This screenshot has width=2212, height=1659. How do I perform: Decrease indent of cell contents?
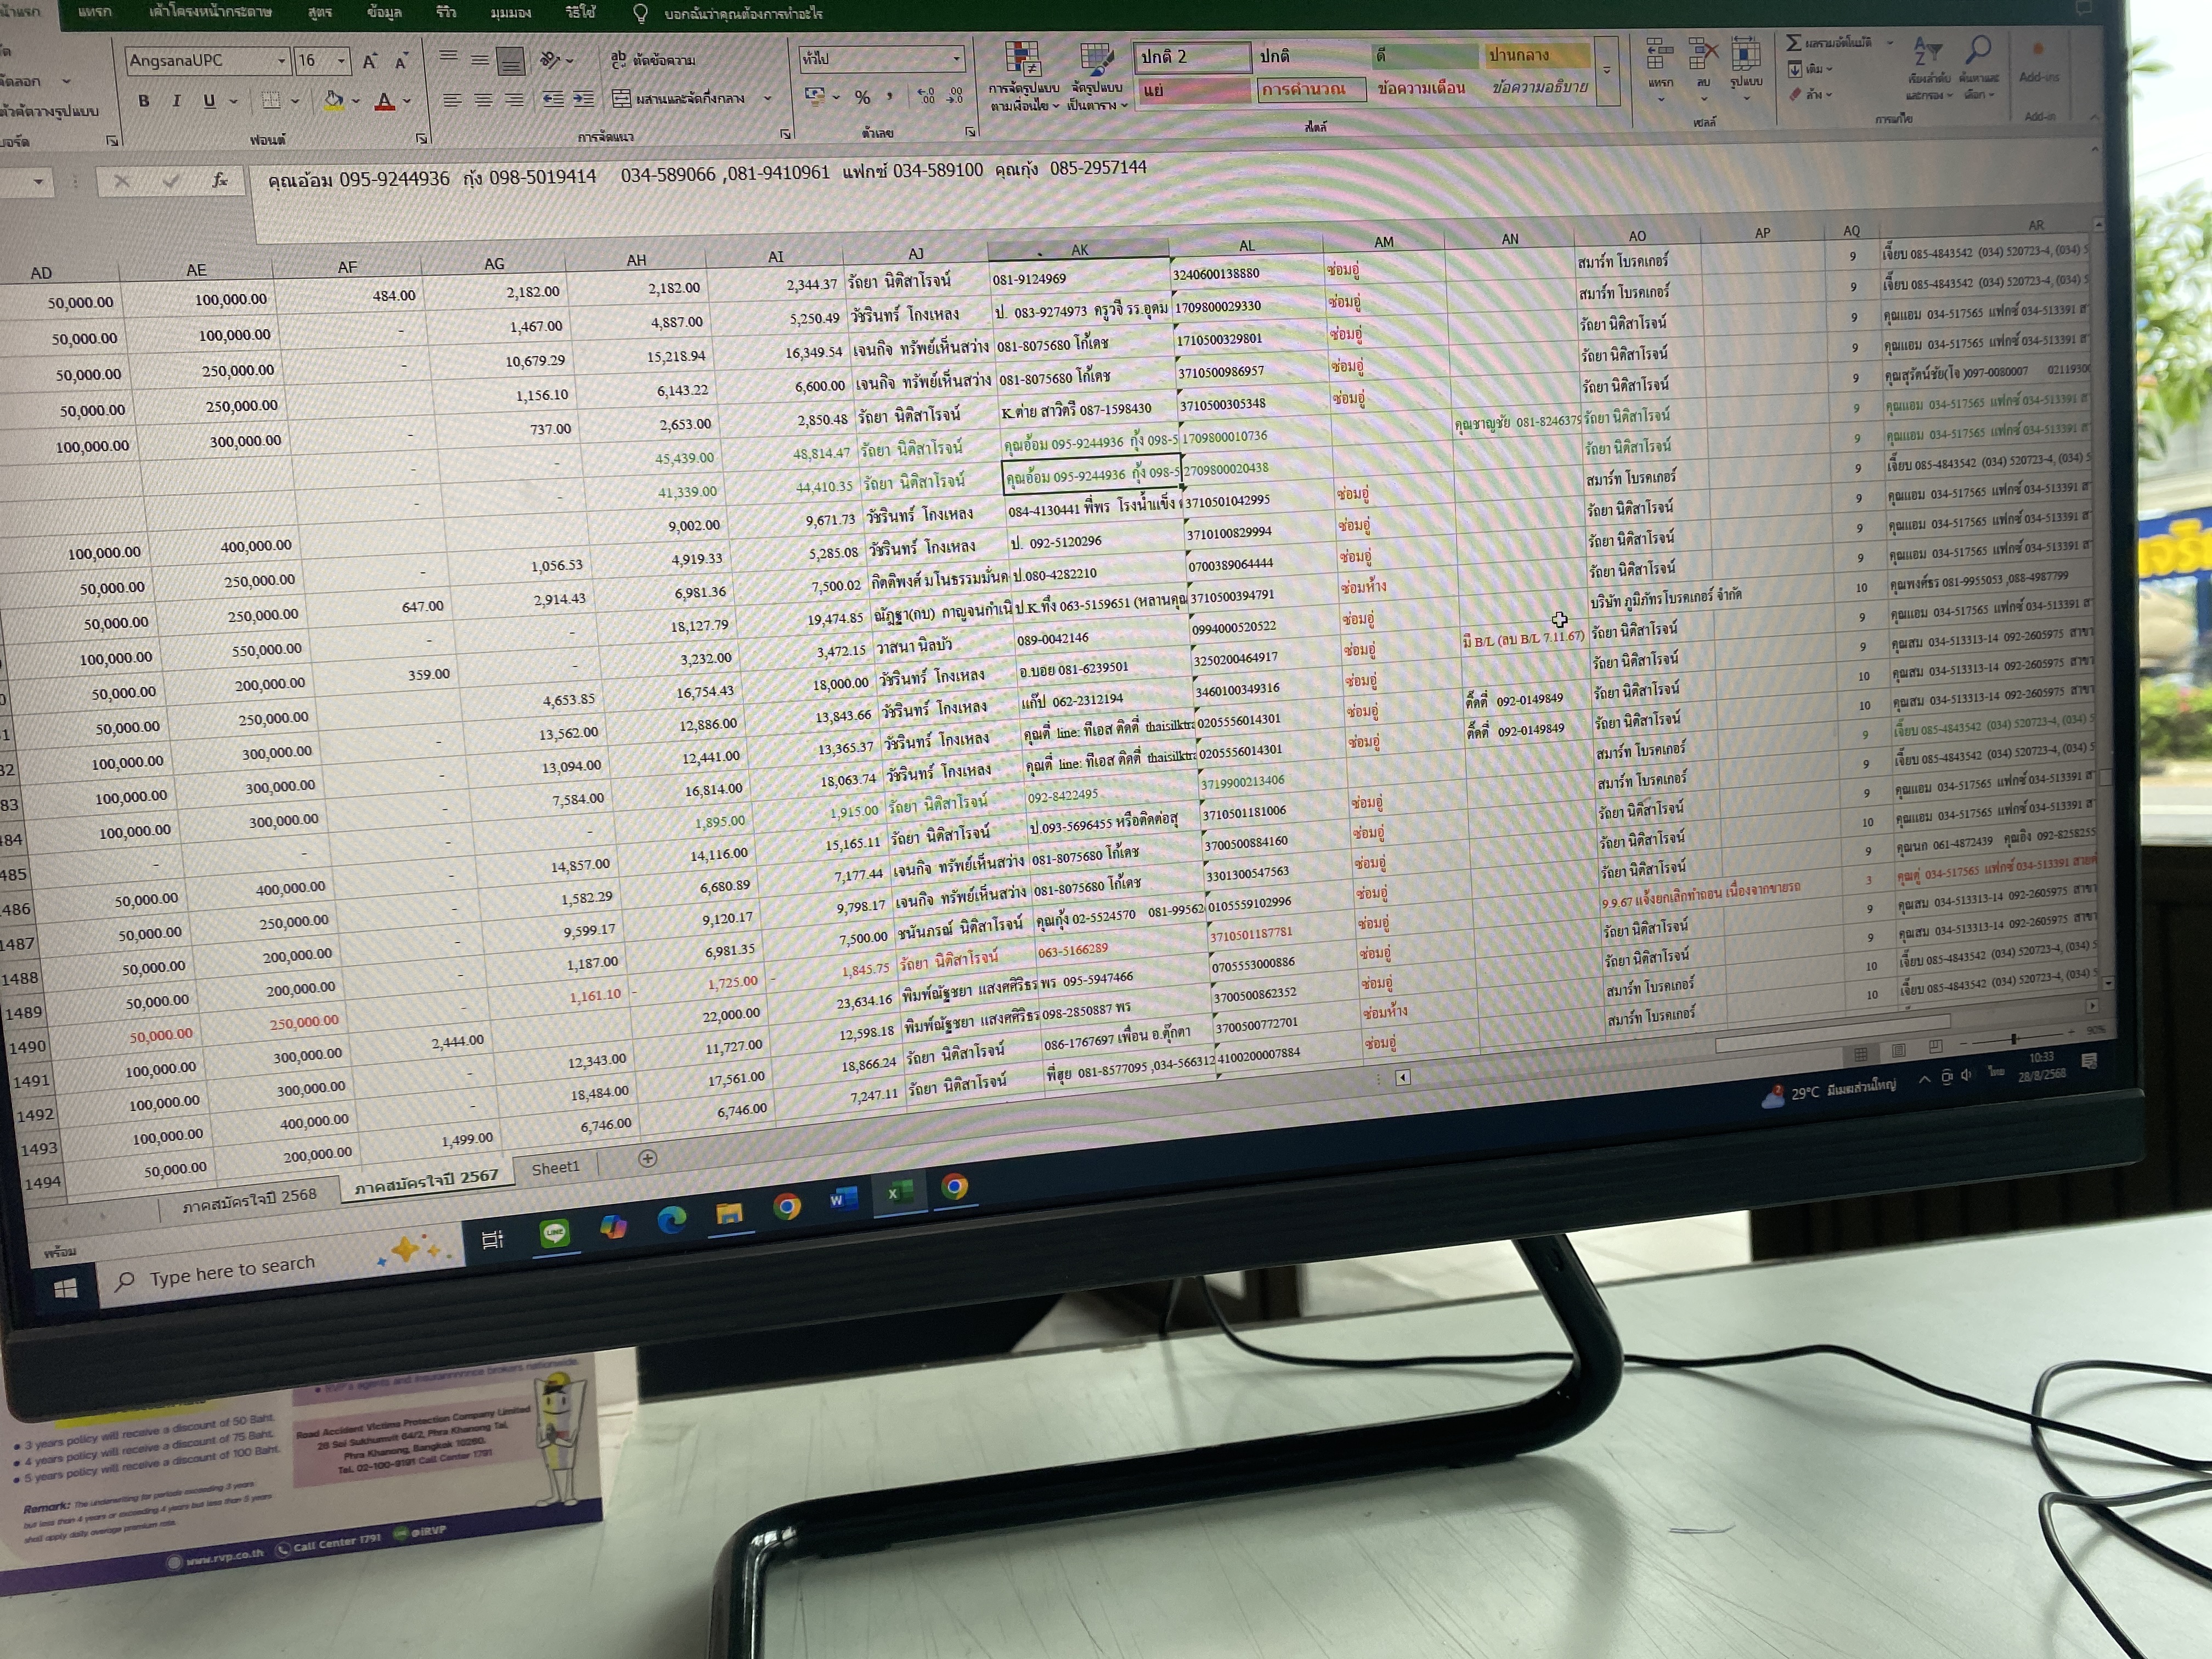point(553,99)
